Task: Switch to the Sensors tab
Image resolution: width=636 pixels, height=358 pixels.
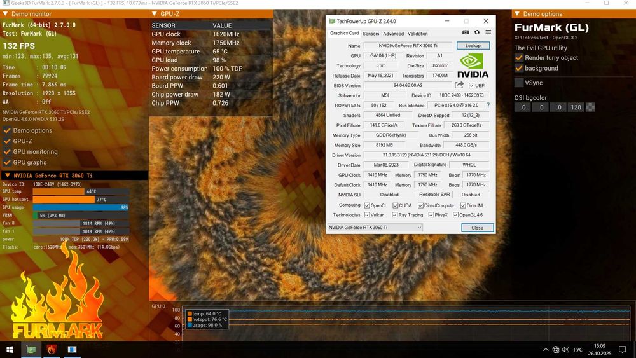Action: click(371, 34)
